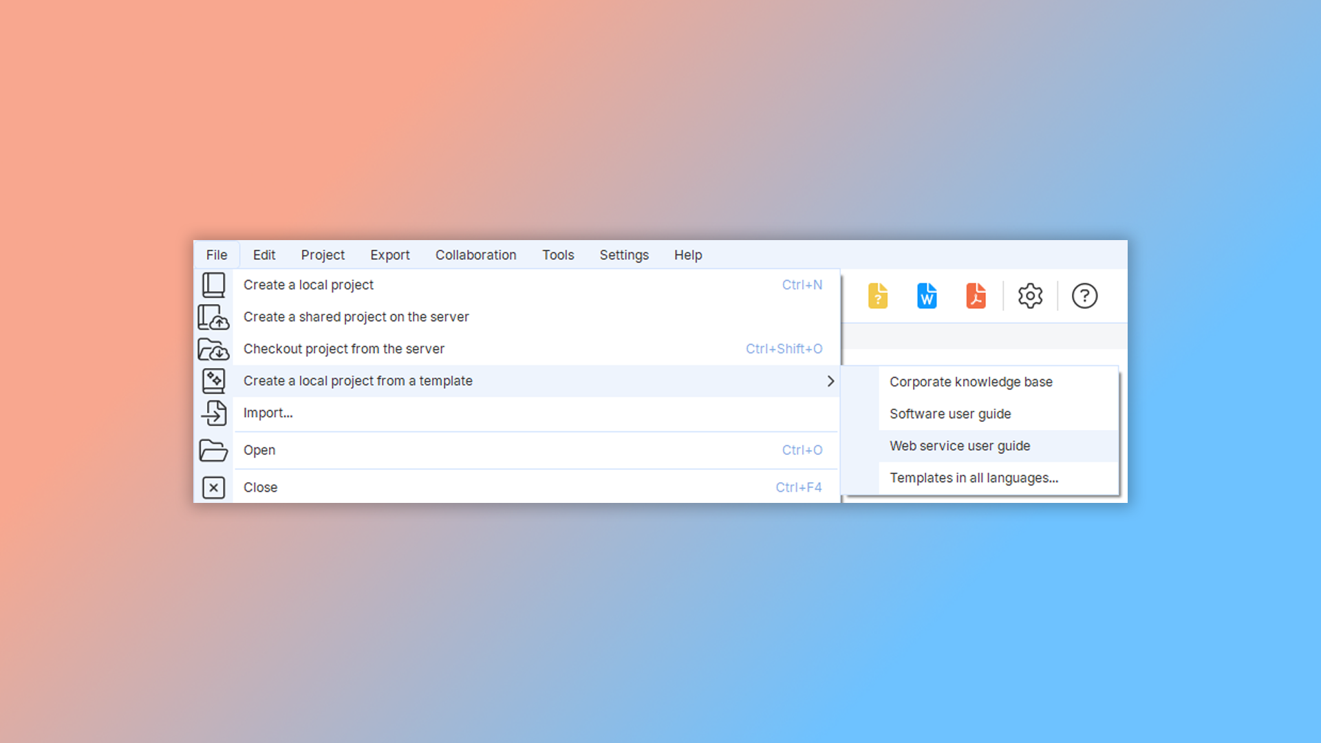Click the template project sparkle icon

[213, 380]
